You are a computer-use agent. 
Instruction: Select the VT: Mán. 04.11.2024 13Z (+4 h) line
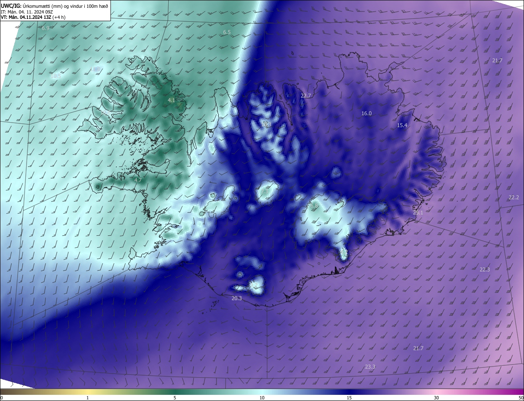pyautogui.click(x=33, y=17)
